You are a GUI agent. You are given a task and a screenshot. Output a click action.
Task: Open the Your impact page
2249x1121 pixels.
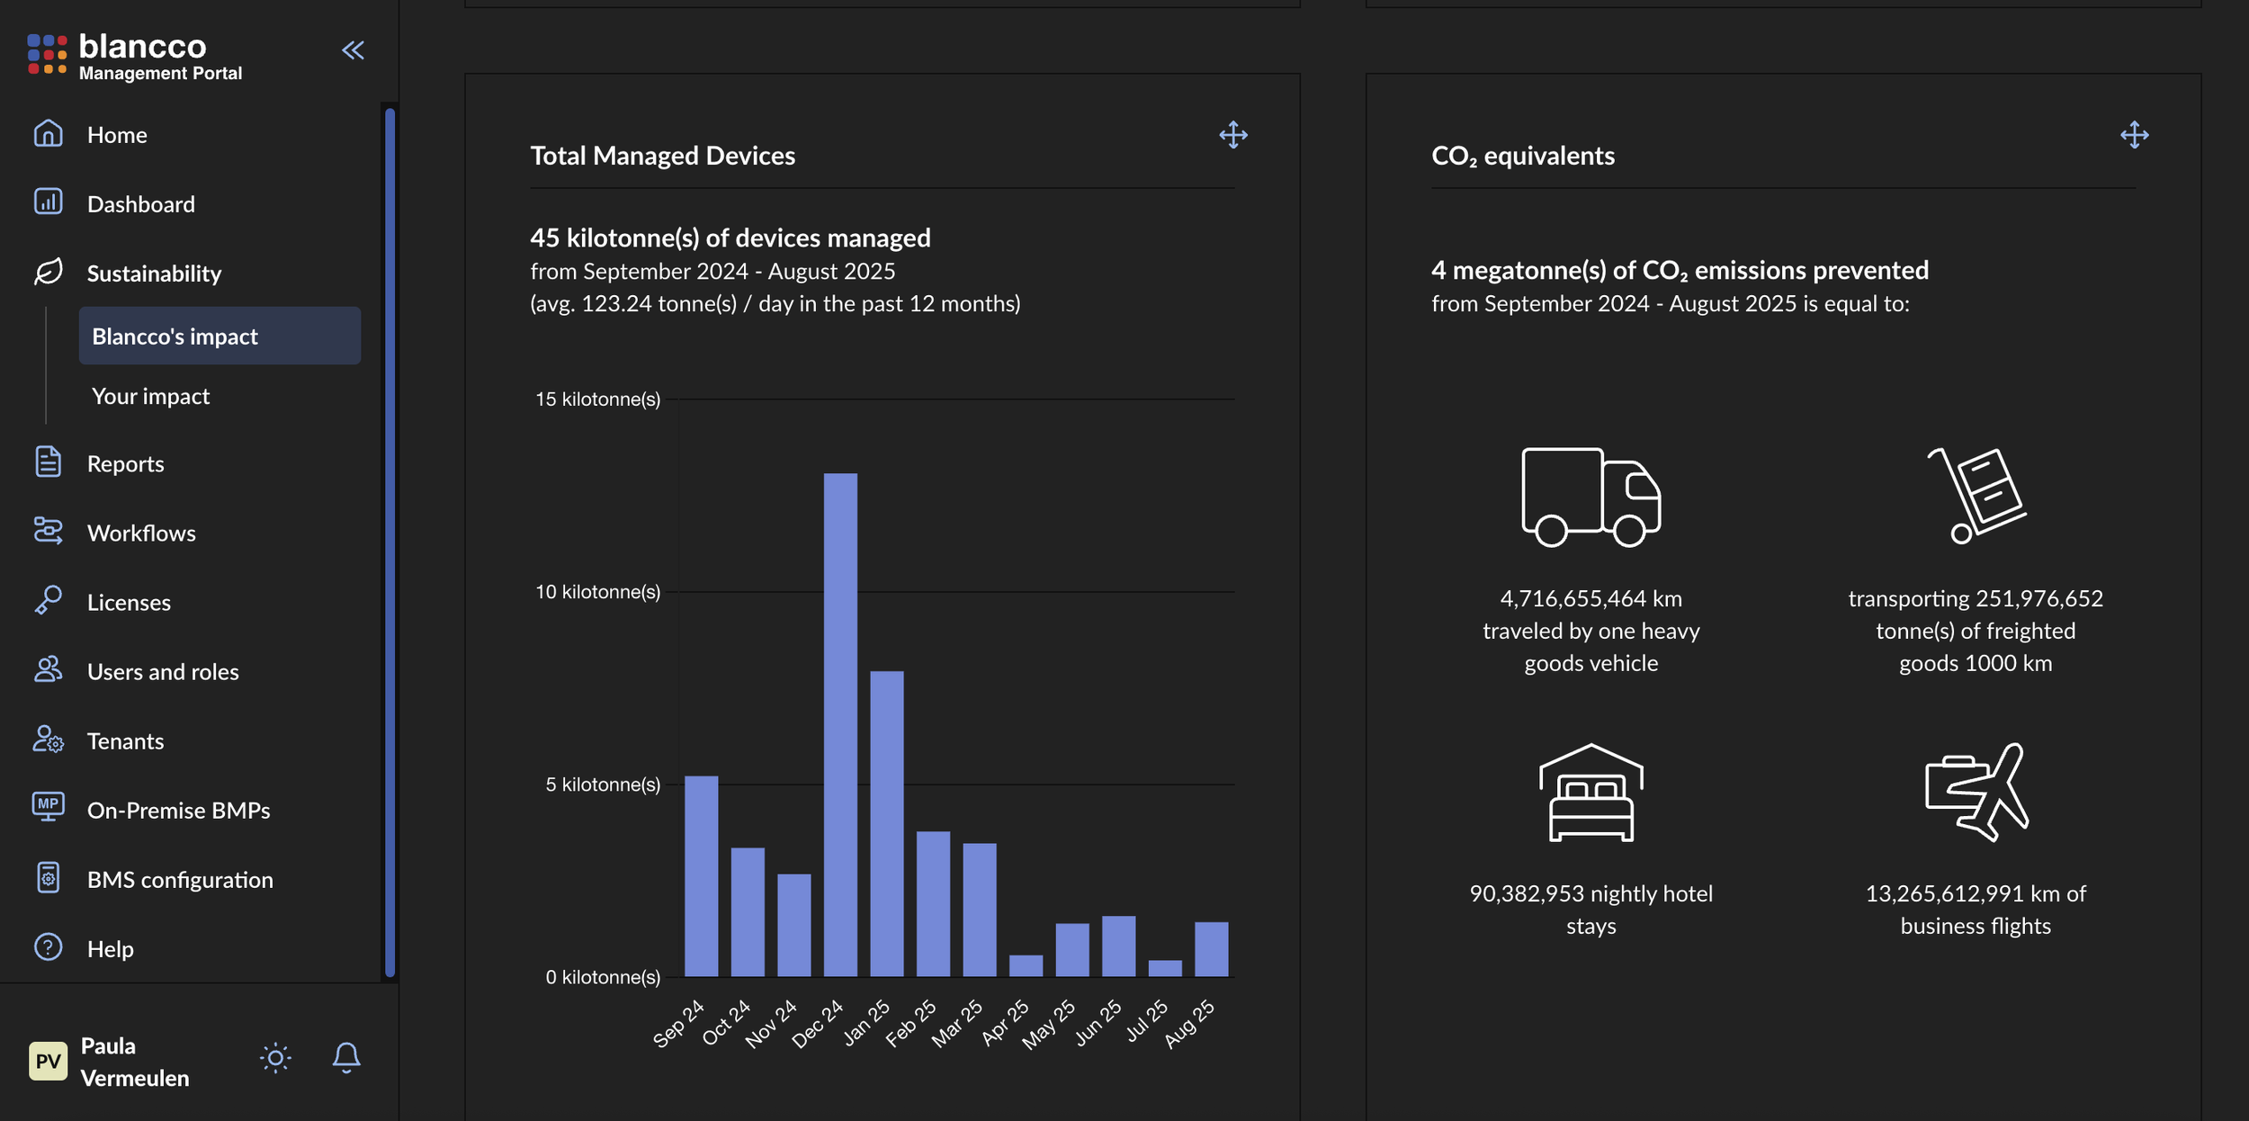click(150, 396)
